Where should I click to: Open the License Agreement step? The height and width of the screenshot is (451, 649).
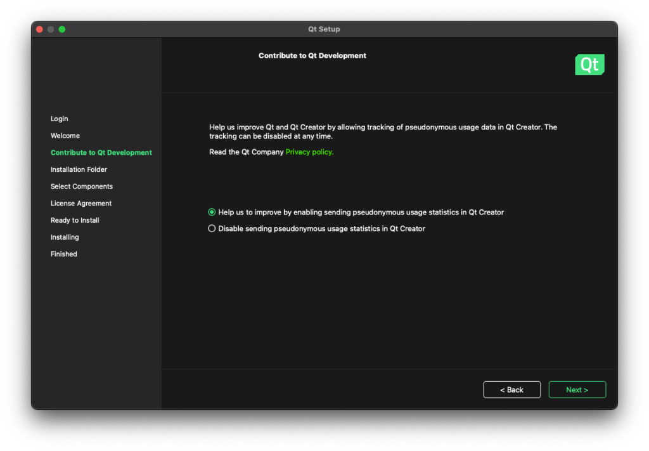[81, 204]
